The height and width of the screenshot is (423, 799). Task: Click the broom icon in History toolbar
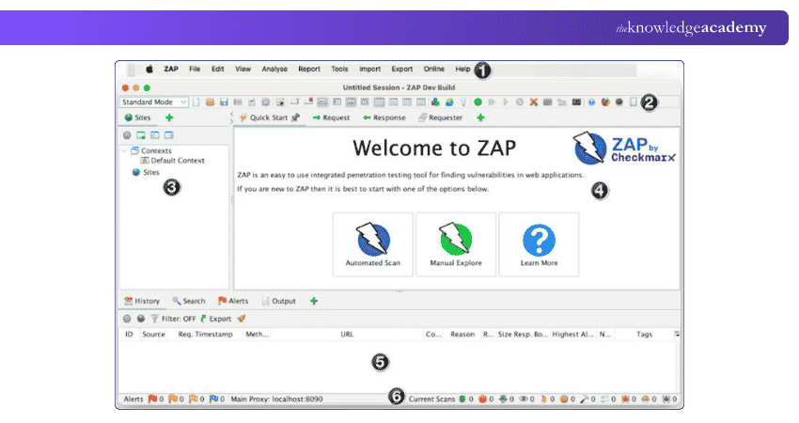point(242,319)
